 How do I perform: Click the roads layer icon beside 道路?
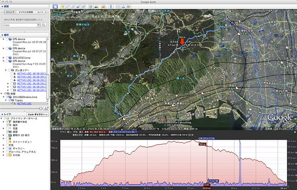pos(10,132)
